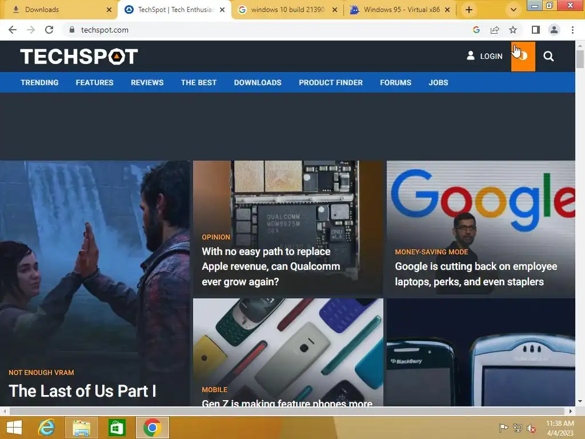Go back using the browser back arrow

coord(13,30)
